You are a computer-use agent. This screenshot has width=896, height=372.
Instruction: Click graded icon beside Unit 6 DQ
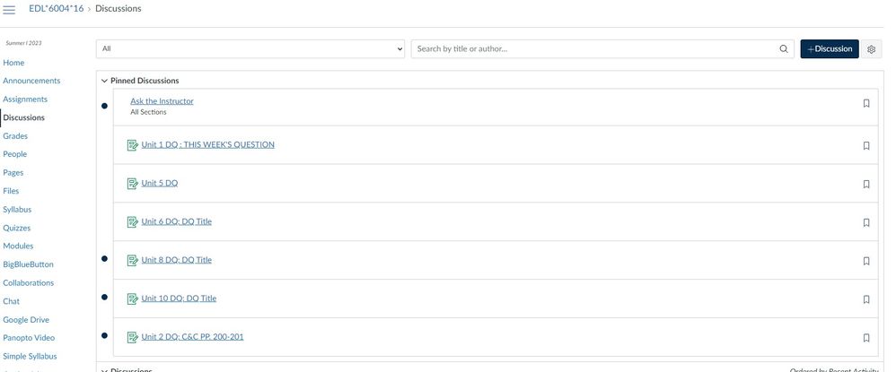pyautogui.click(x=133, y=222)
